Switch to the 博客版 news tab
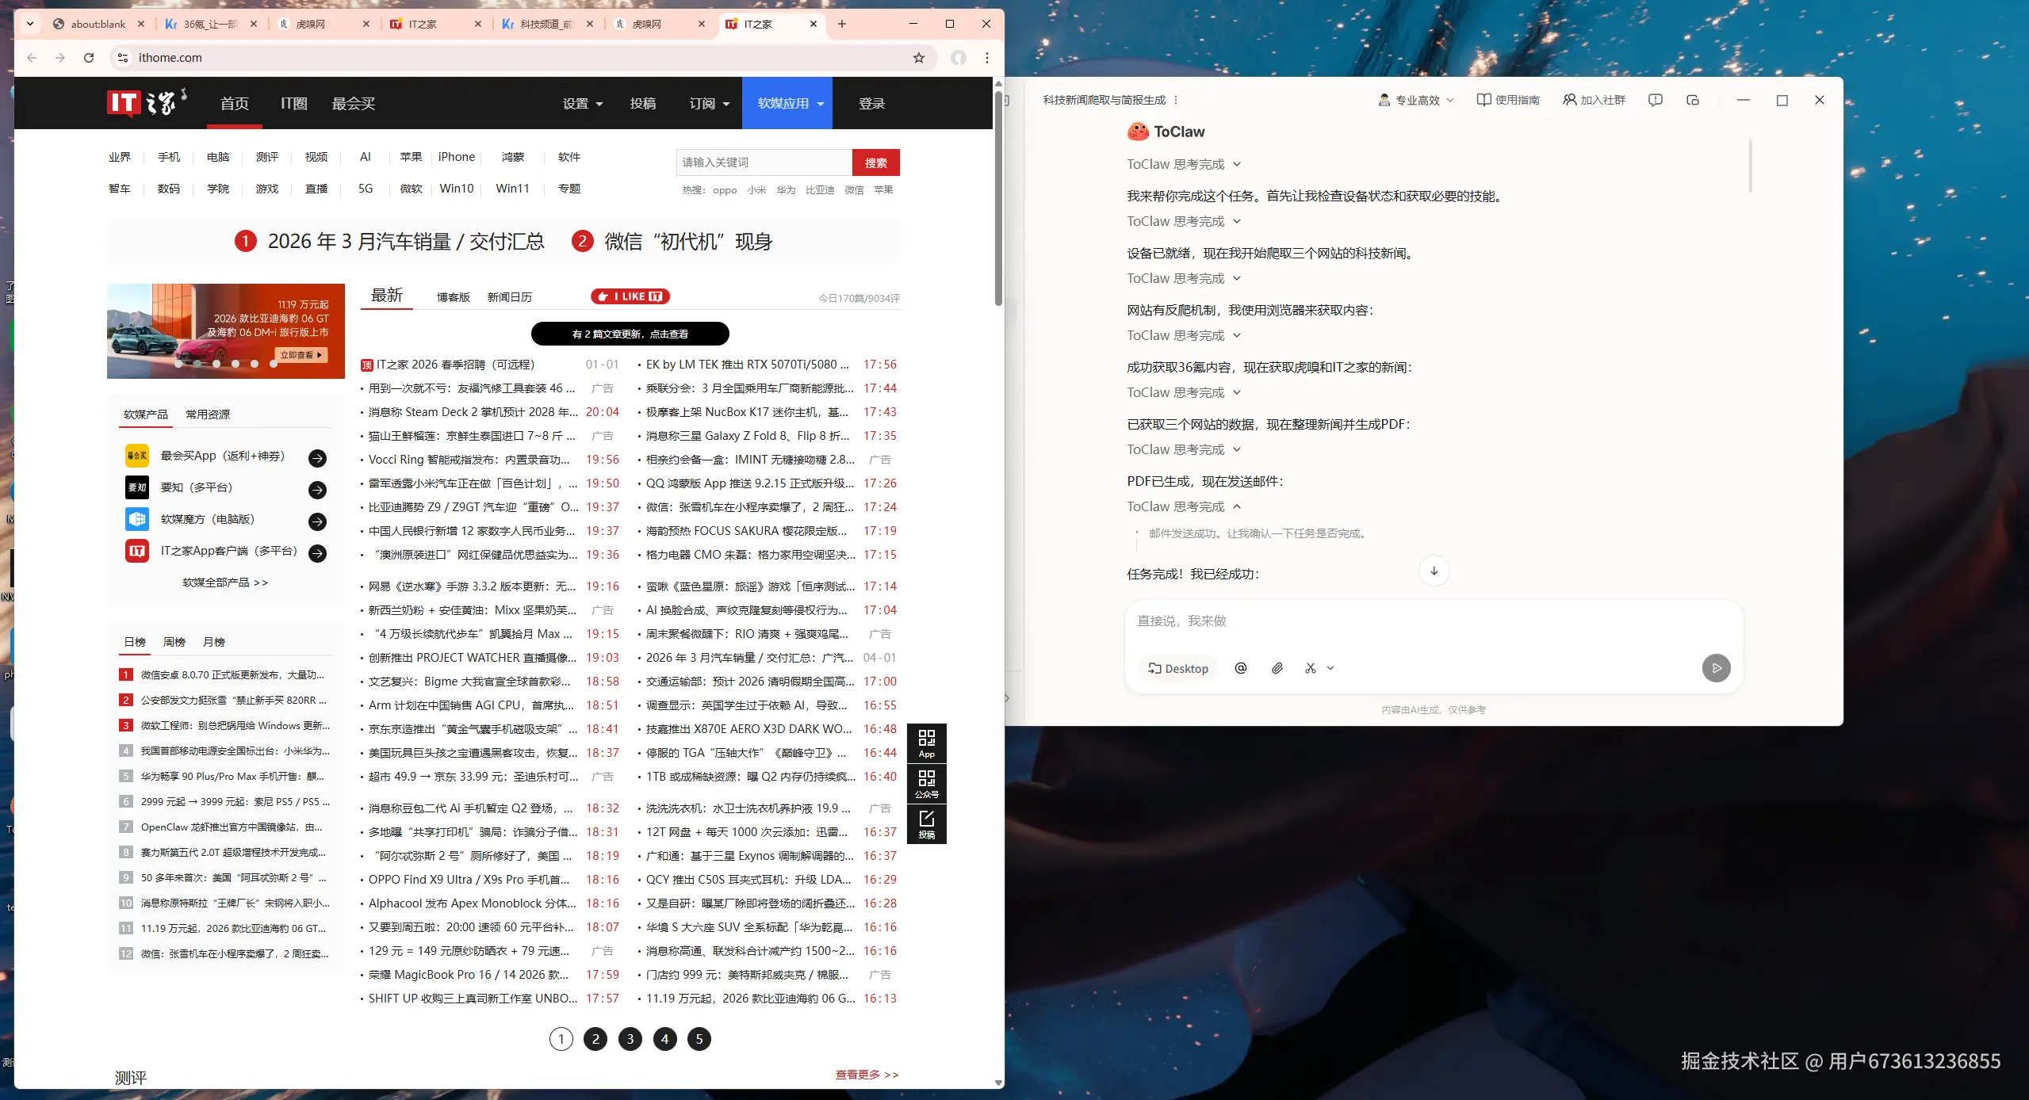The image size is (2029, 1100). (x=453, y=297)
